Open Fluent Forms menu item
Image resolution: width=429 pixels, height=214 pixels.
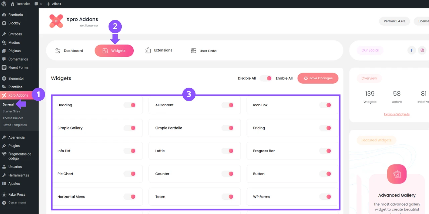(x=19, y=68)
